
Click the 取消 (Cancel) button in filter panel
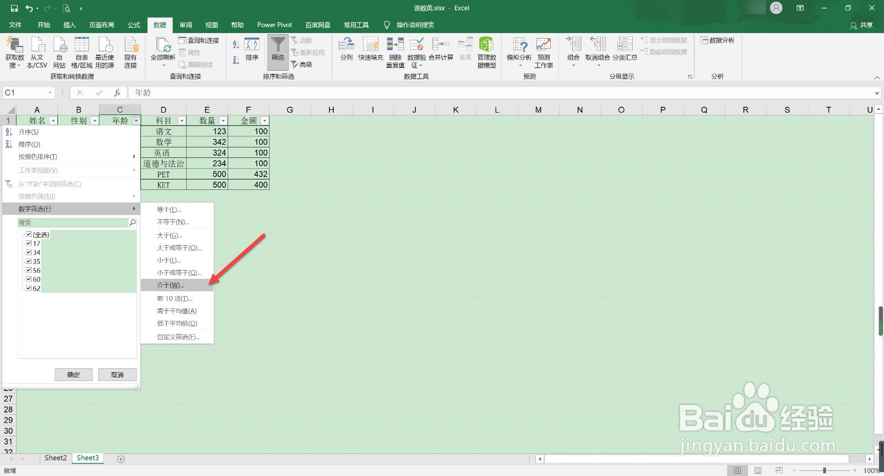point(117,374)
